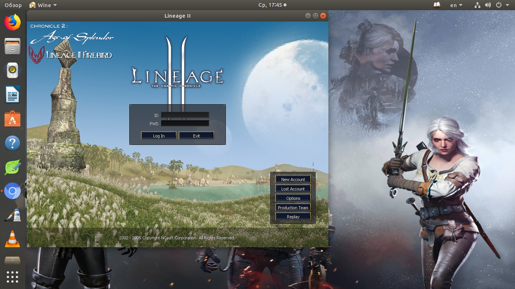
Task: Open the Production Team credits button
Action: pyautogui.click(x=293, y=208)
